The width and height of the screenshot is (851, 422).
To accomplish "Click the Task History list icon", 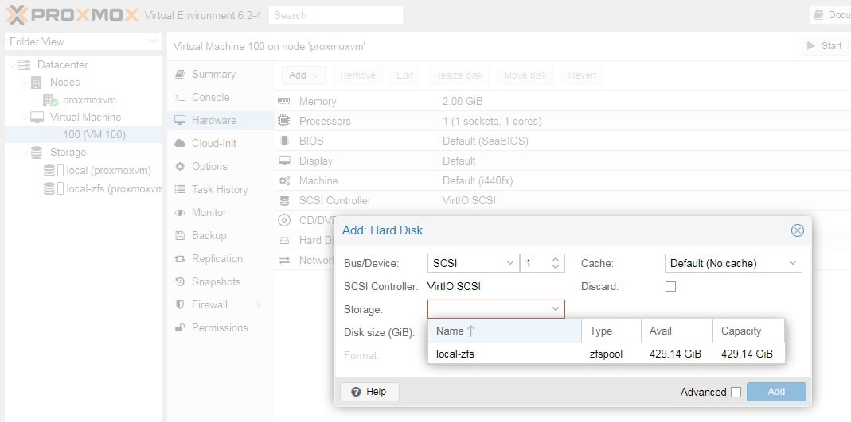I will (x=180, y=190).
